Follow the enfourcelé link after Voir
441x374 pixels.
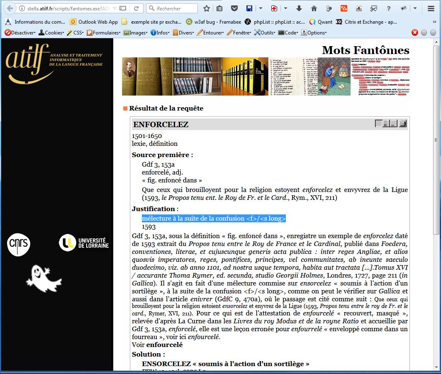point(164,344)
